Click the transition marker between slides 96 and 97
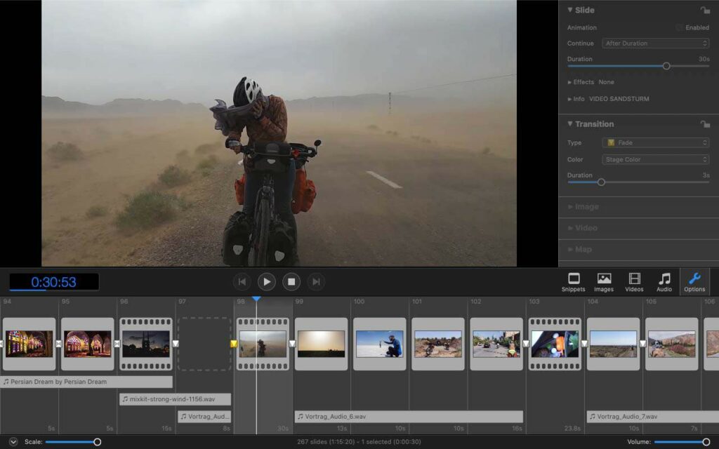Image resolution: width=719 pixels, height=449 pixels. point(175,344)
